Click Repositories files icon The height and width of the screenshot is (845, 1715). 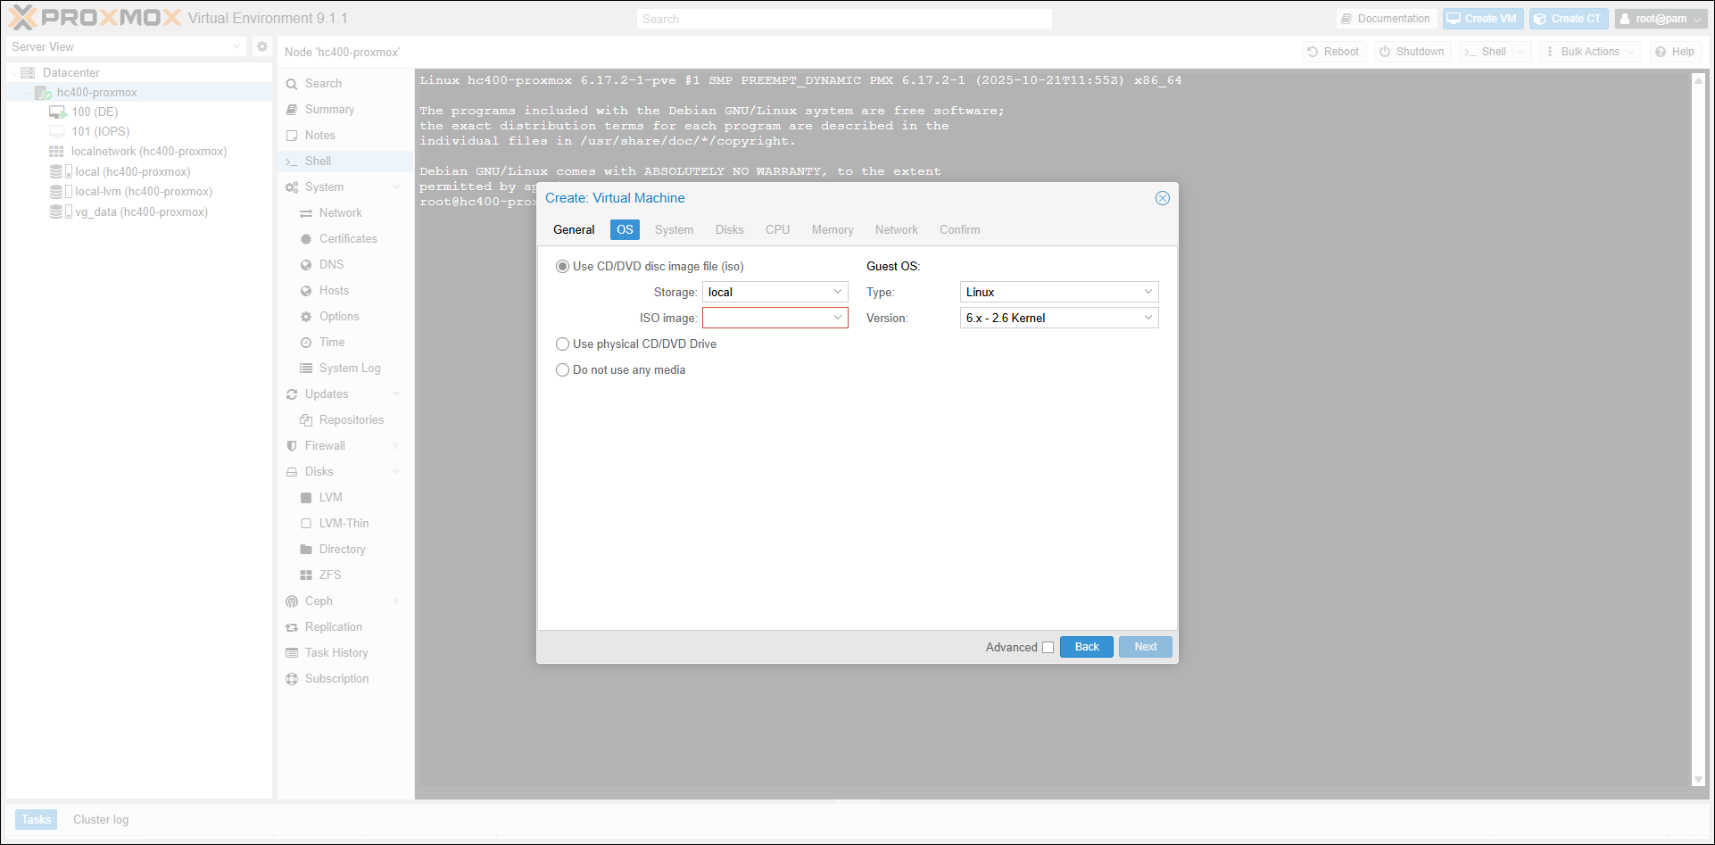(x=306, y=420)
